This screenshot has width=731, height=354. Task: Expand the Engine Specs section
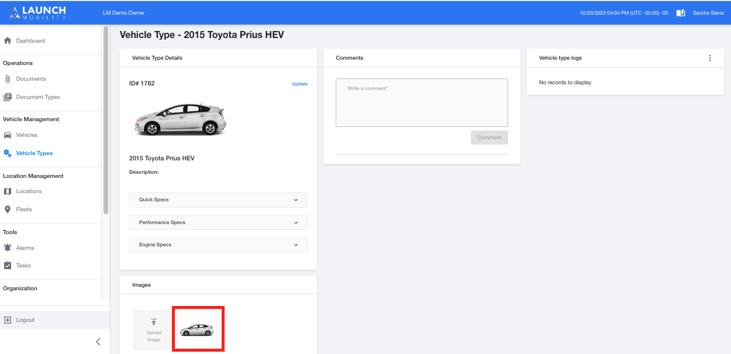pyautogui.click(x=218, y=245)
